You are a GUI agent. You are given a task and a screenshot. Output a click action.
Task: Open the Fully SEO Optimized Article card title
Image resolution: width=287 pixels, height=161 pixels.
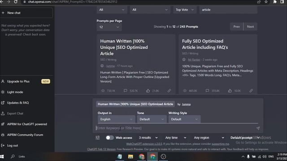205,44
